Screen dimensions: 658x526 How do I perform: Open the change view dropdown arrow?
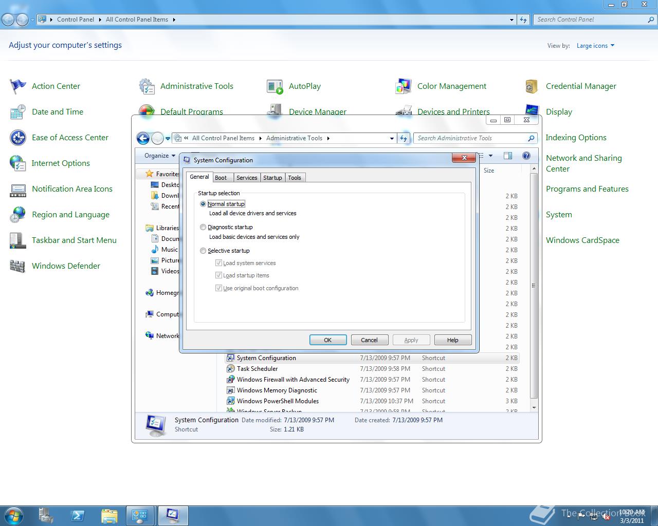tap(490, 156)
